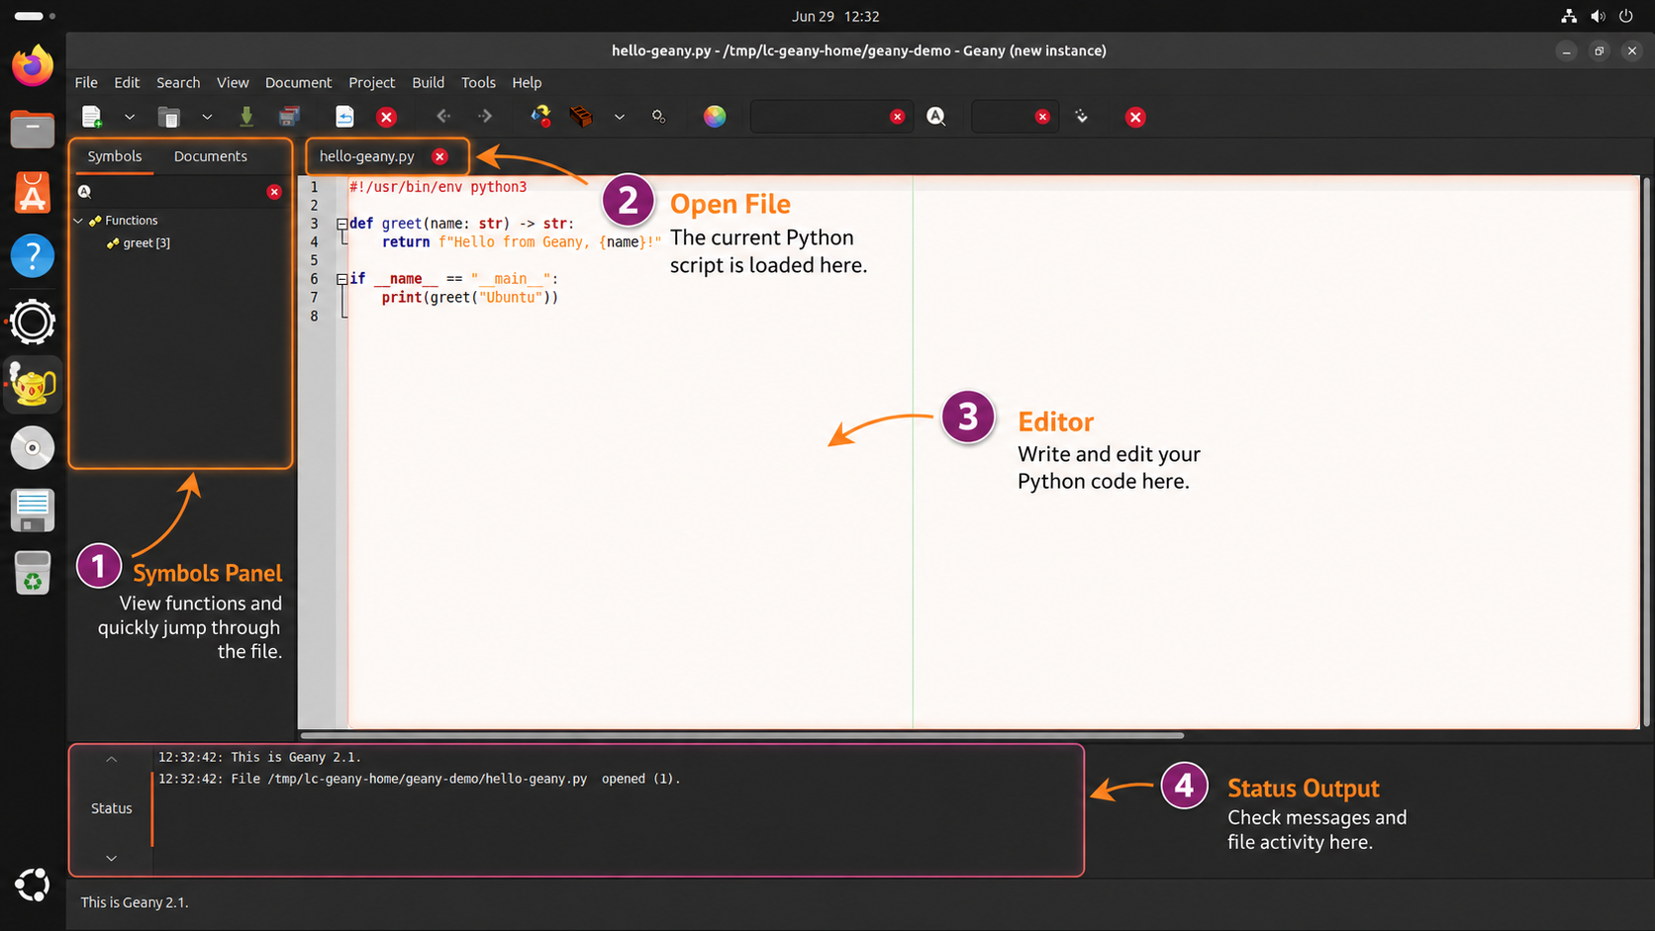
Task: Open the Edit menu
Action: click(127, 82)
